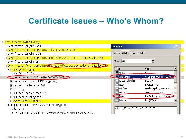Click the Subject field icon
The height and width of the screenshot is (139, 186).
pos(117,96)
